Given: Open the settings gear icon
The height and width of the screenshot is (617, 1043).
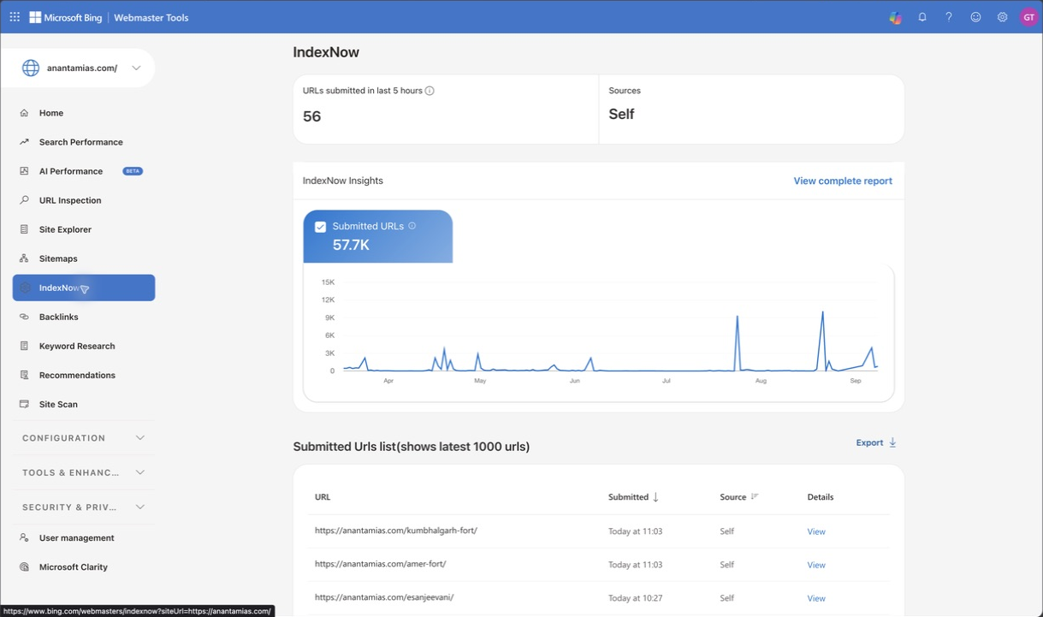Looking at the screenshot, I should tap(1002, 17).
